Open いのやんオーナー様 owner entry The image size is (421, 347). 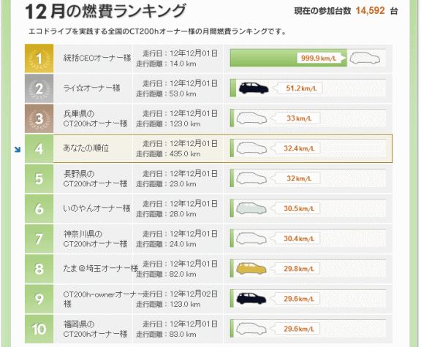click(x=96, y=208)
